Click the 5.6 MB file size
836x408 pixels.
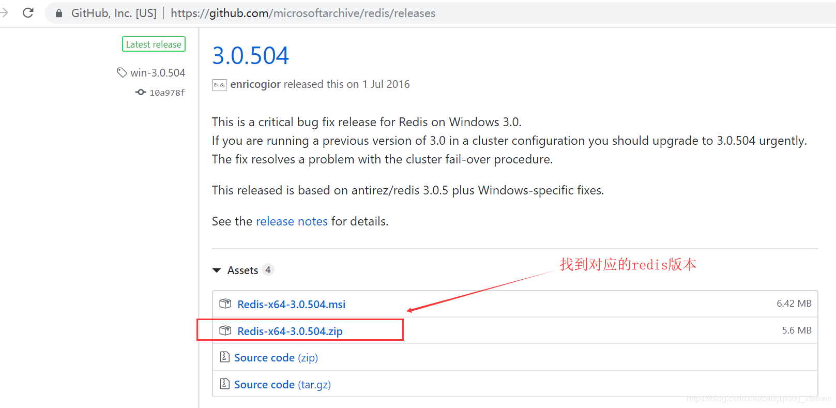(797, 330)
